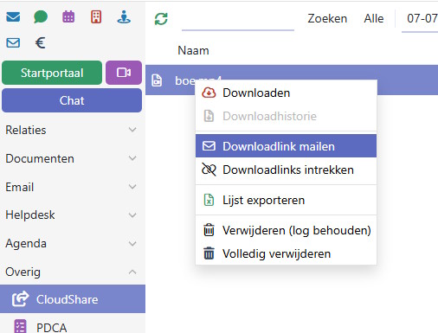Viewport: 438px width, 333px height.
Task: Select CloudShare in the sidebar
Action: point(73,299)
